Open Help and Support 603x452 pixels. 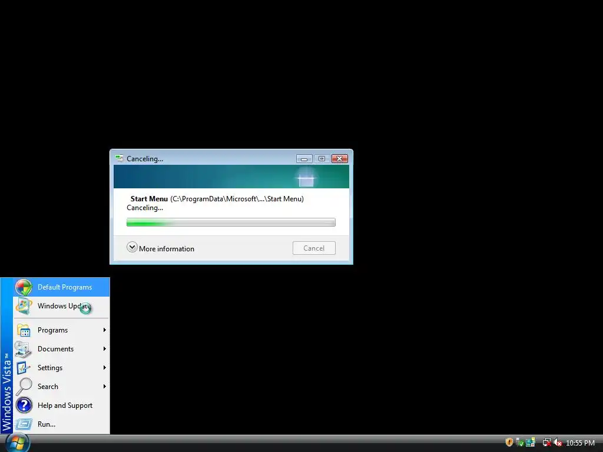pyautogui.click(x=61, y=406)
